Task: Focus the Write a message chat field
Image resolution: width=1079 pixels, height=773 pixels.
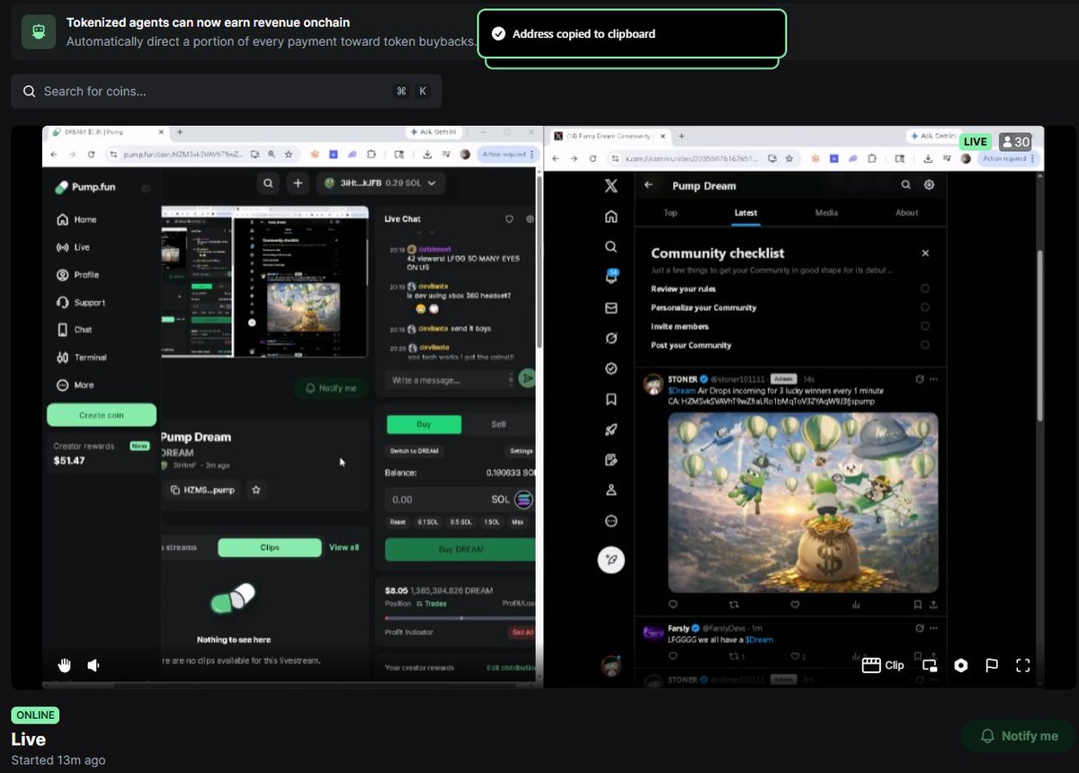Action: [x=450, y=380]
